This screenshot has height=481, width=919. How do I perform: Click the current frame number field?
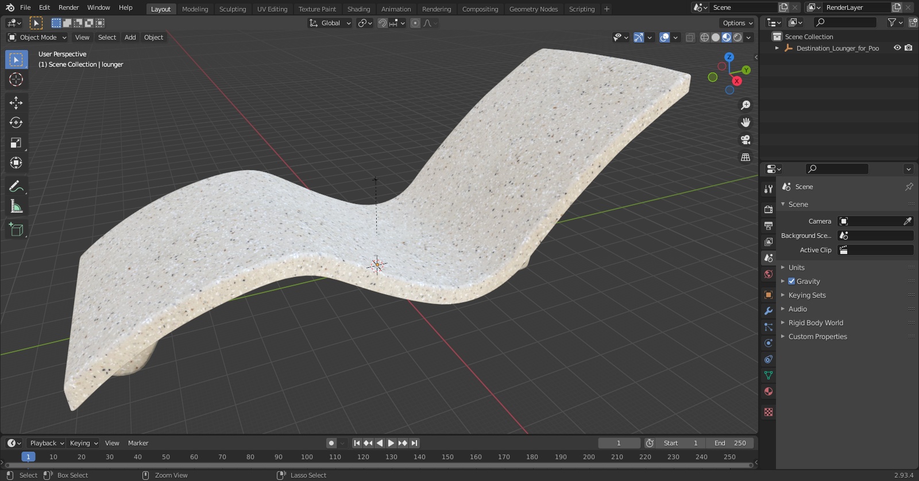(x=619, y=443)
